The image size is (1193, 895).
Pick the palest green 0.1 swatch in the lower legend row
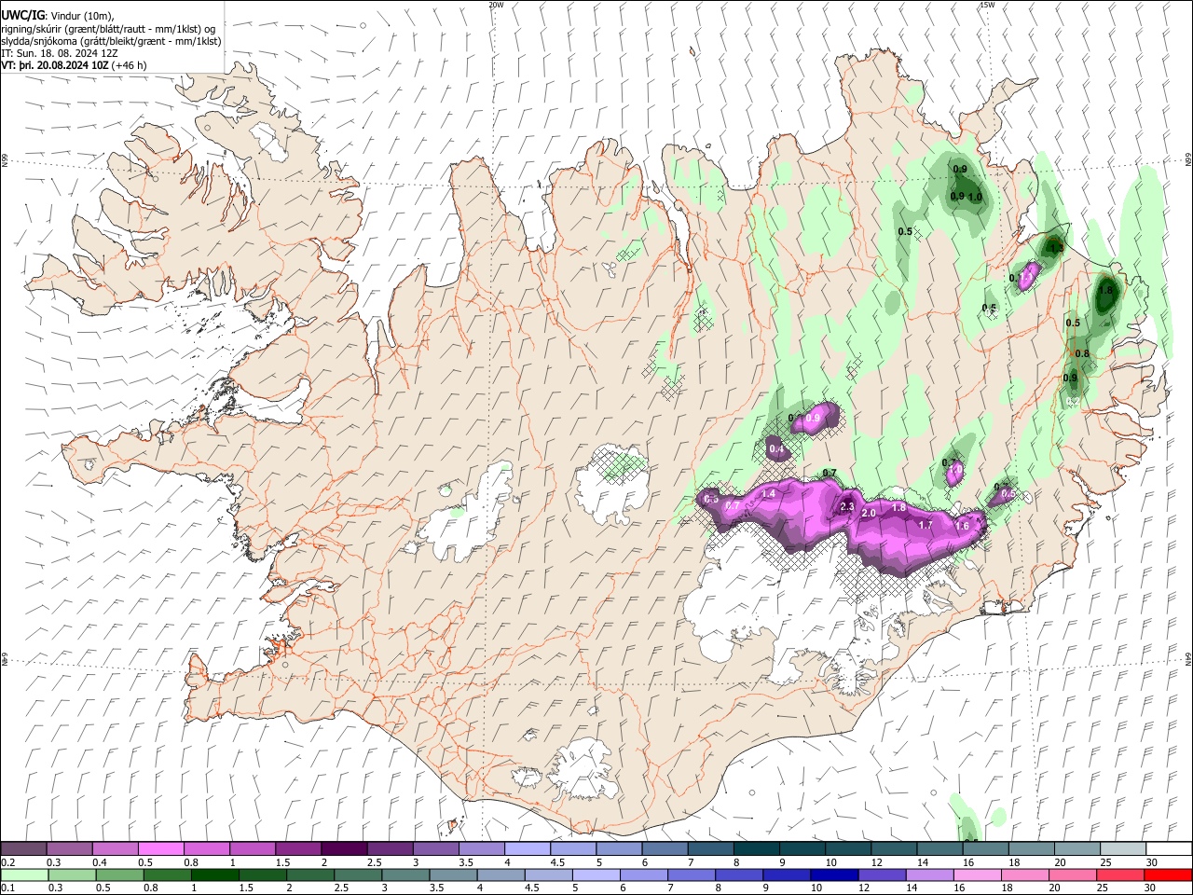pyautogui.click(x=24, y=874)
